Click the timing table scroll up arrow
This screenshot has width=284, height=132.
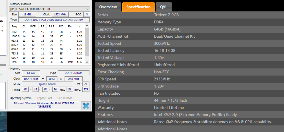[x=87, y=25]
